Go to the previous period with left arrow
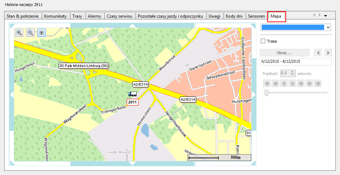The height and width of the screenshot is (175, 340). click(x=318, y=53)
